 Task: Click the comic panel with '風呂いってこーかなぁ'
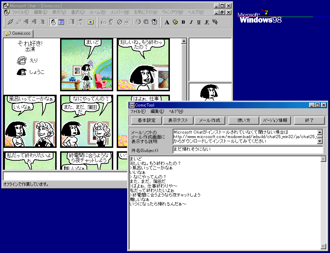click(x=30, y=121)
